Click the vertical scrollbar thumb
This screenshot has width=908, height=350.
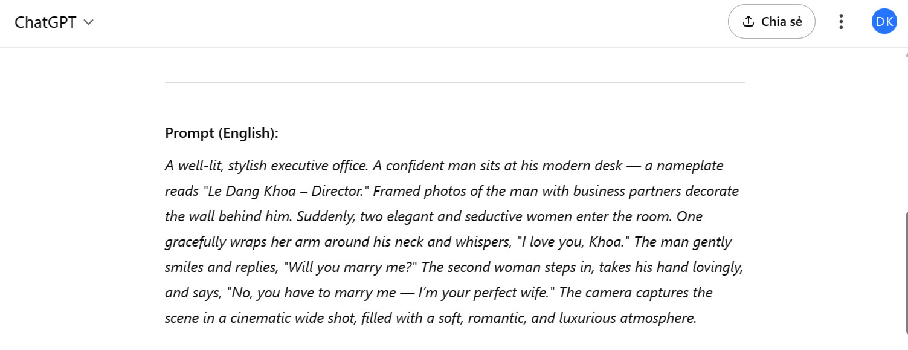pyautogui.click(x=905, y=272)
